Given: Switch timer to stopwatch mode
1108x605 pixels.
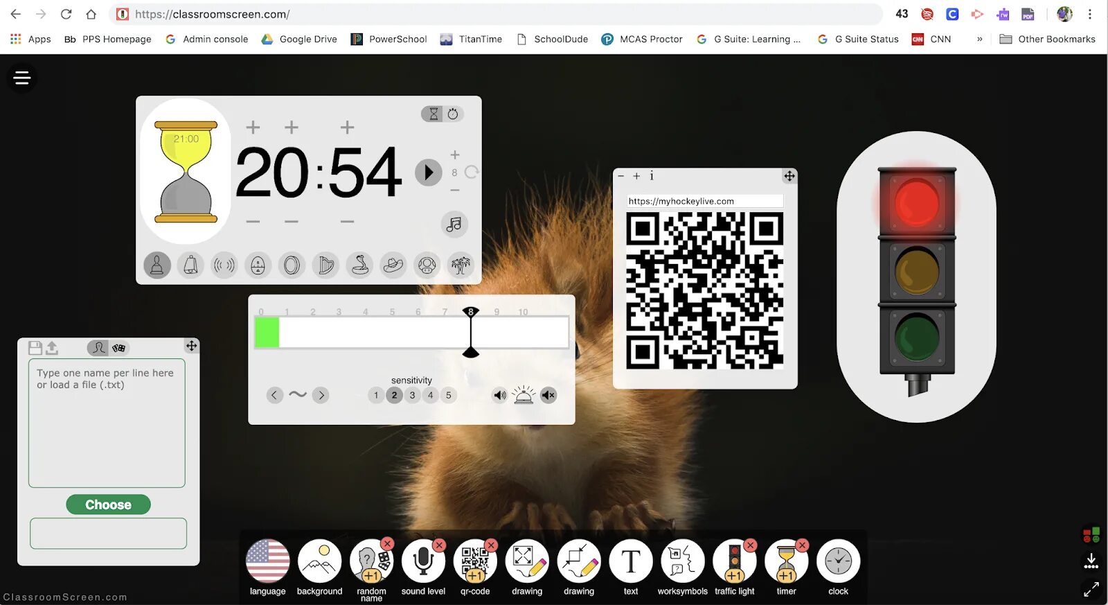Looking at the screenshot, I should (453, 114).
